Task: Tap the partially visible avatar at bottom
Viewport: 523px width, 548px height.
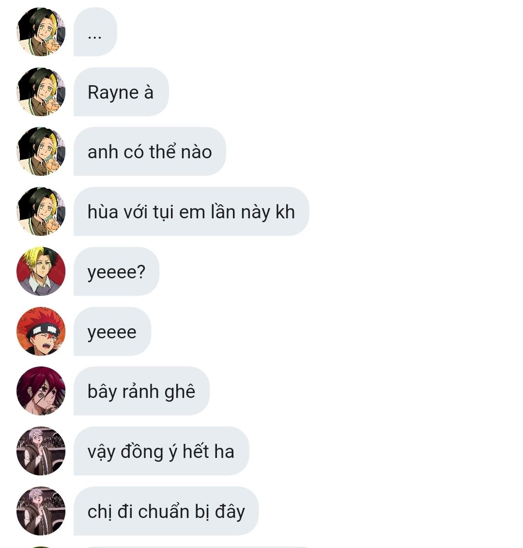Action: pos(41,547)
